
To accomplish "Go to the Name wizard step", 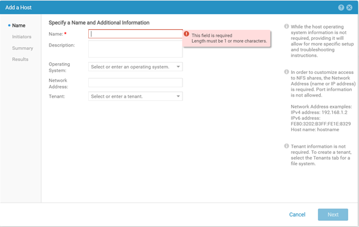I will (18, 26).
